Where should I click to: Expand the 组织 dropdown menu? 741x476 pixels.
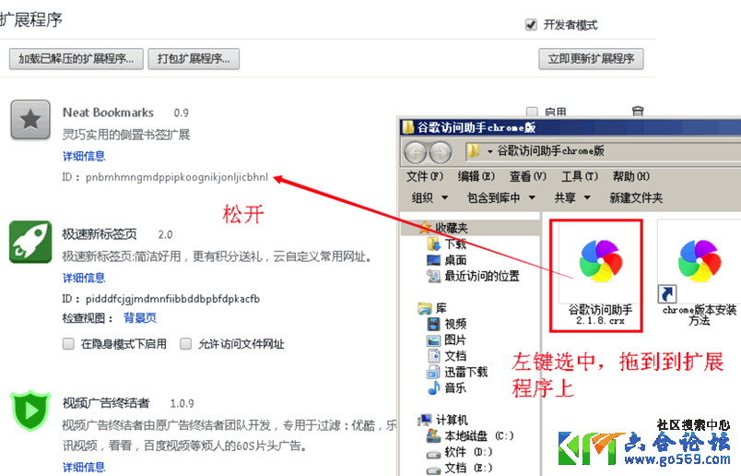click(x=429, y=197)
